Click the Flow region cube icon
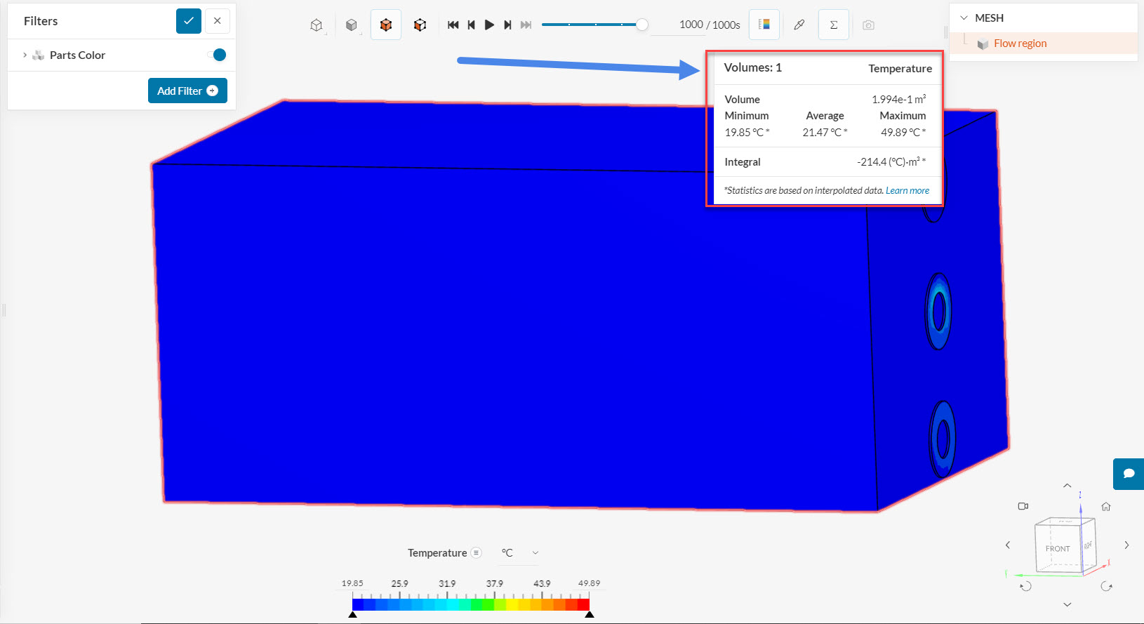Image resolution: width=1144 pixels, height=624 pixels. pos(983,44)
